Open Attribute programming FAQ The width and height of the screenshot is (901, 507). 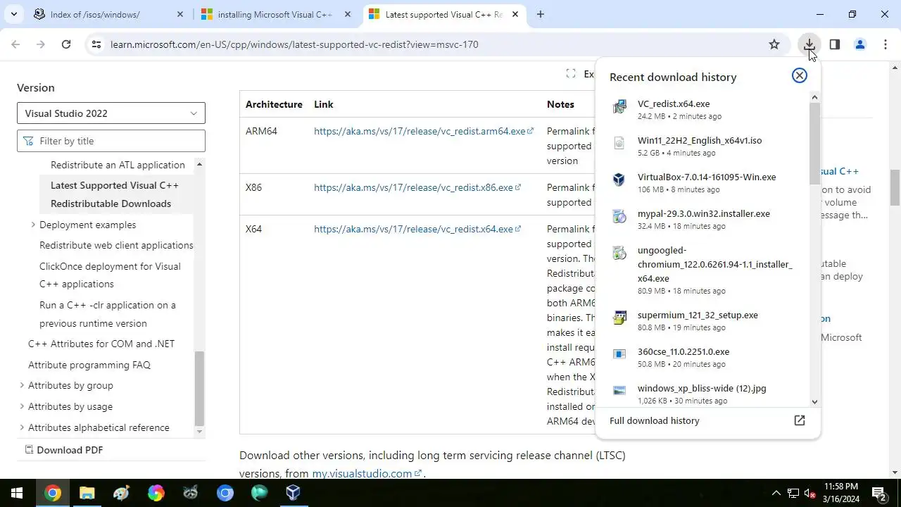[x=89, y=365]
